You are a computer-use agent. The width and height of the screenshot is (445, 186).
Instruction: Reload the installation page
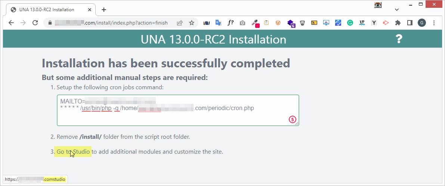tap(35, 23)
